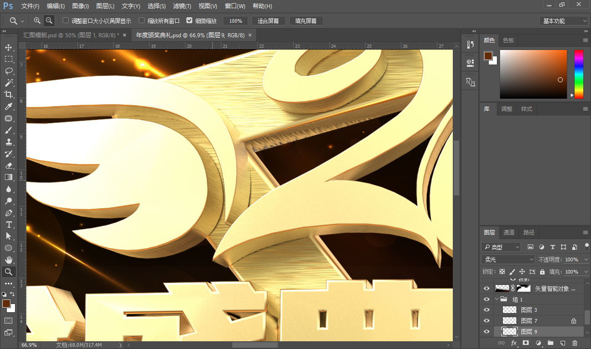
Task: Hide the 组 1 group
Action: [487, 299]
